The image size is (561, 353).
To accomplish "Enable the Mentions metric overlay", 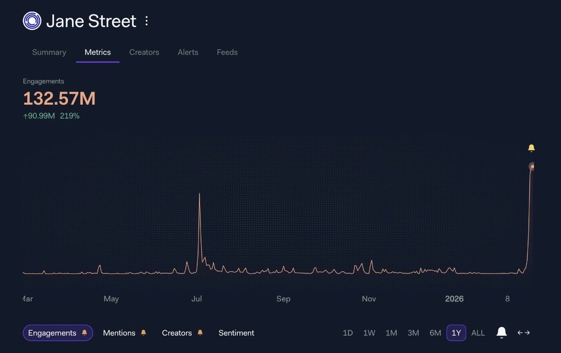I will 119,333.
